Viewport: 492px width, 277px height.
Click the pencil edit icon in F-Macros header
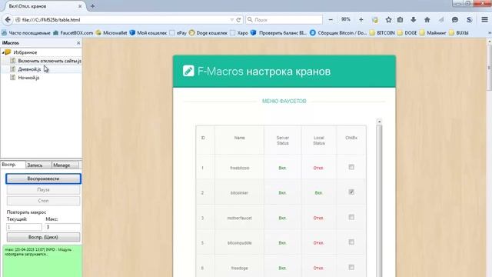(x=188, y=71)
